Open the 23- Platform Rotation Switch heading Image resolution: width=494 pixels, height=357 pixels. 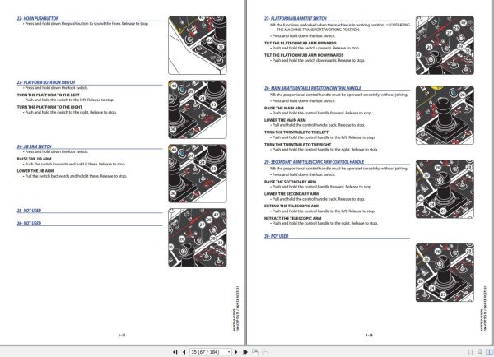pyautogui.click(x=46, y=82)
